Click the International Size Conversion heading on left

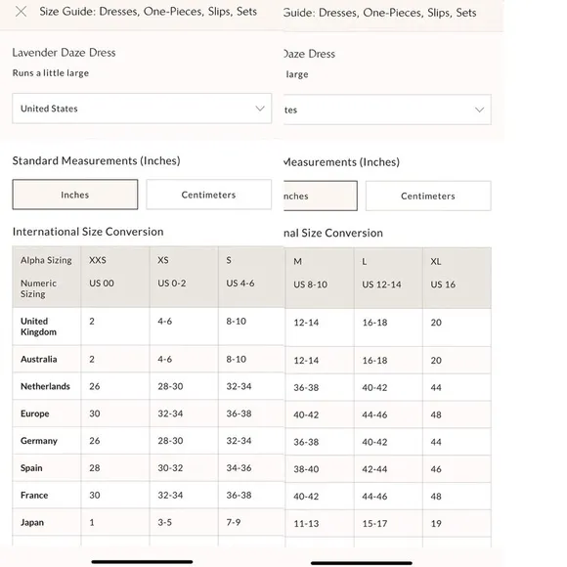tap(88, 232)
